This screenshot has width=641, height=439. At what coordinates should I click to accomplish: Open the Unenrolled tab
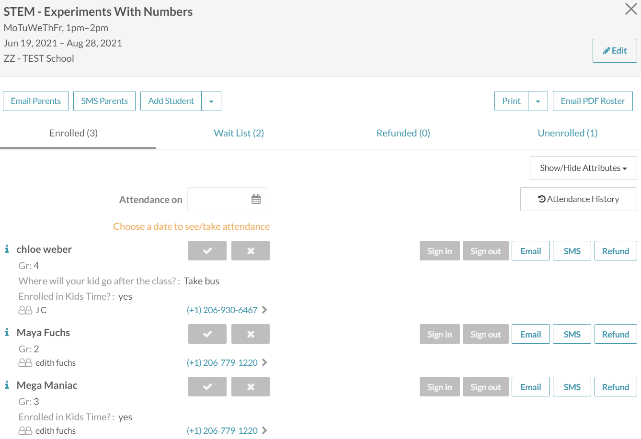tap(567, 133)
